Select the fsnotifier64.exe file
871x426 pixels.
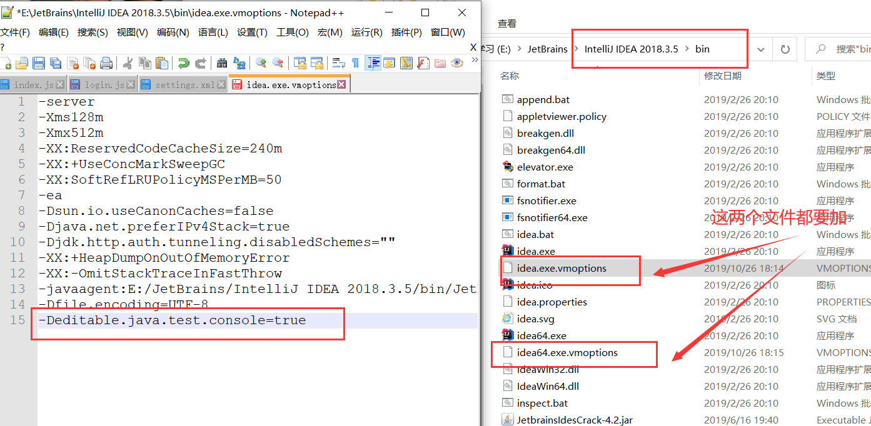click(x=552, y=217)
